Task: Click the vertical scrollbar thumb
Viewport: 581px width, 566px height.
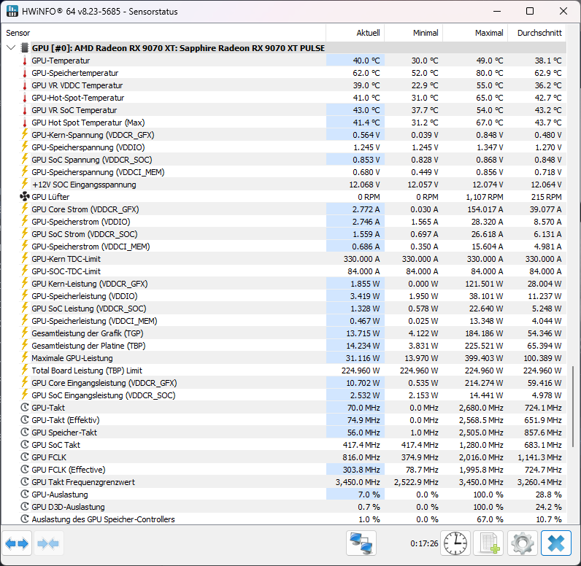Action: tap(573, 406)
